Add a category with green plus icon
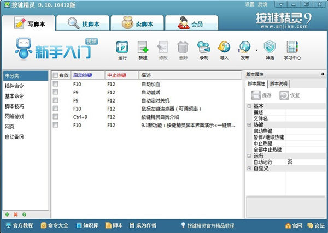 (7, 214)
